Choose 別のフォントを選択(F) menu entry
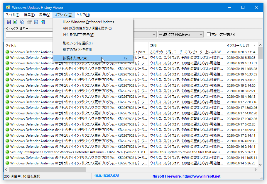This screenshot has width=267, height=184. (93, 43)
